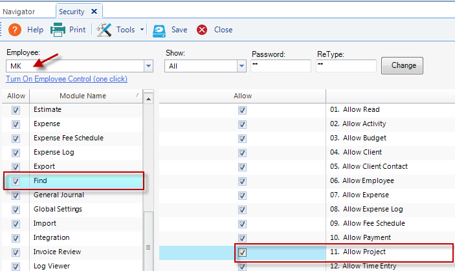The width and height of the screenshot is (455, 271).
Task: Toggle Allow checkbox for Global Settings
Action: [x=16, y=210]
